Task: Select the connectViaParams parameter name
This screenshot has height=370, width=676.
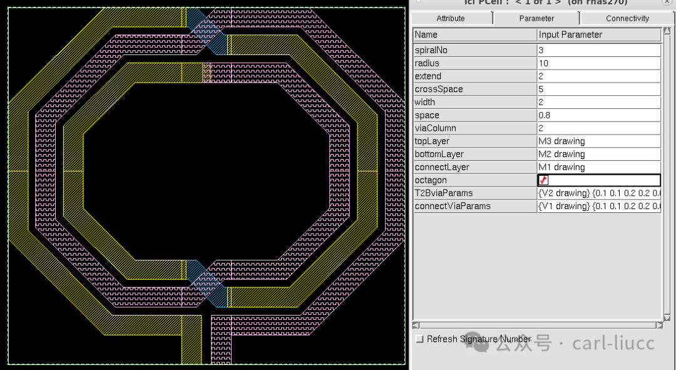Action: pyautogui.click(x=453, y=206)
